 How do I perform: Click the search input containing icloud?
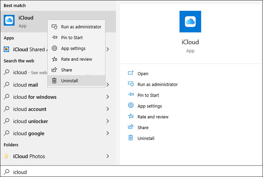tap(131, 172)
